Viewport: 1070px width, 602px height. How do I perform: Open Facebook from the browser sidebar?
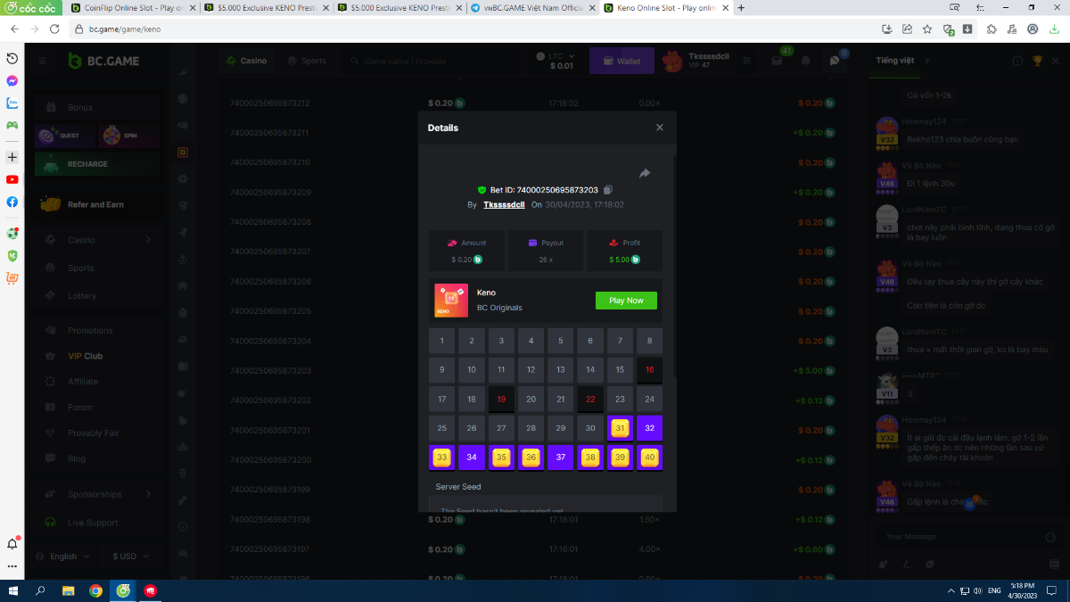coord(12,202)
